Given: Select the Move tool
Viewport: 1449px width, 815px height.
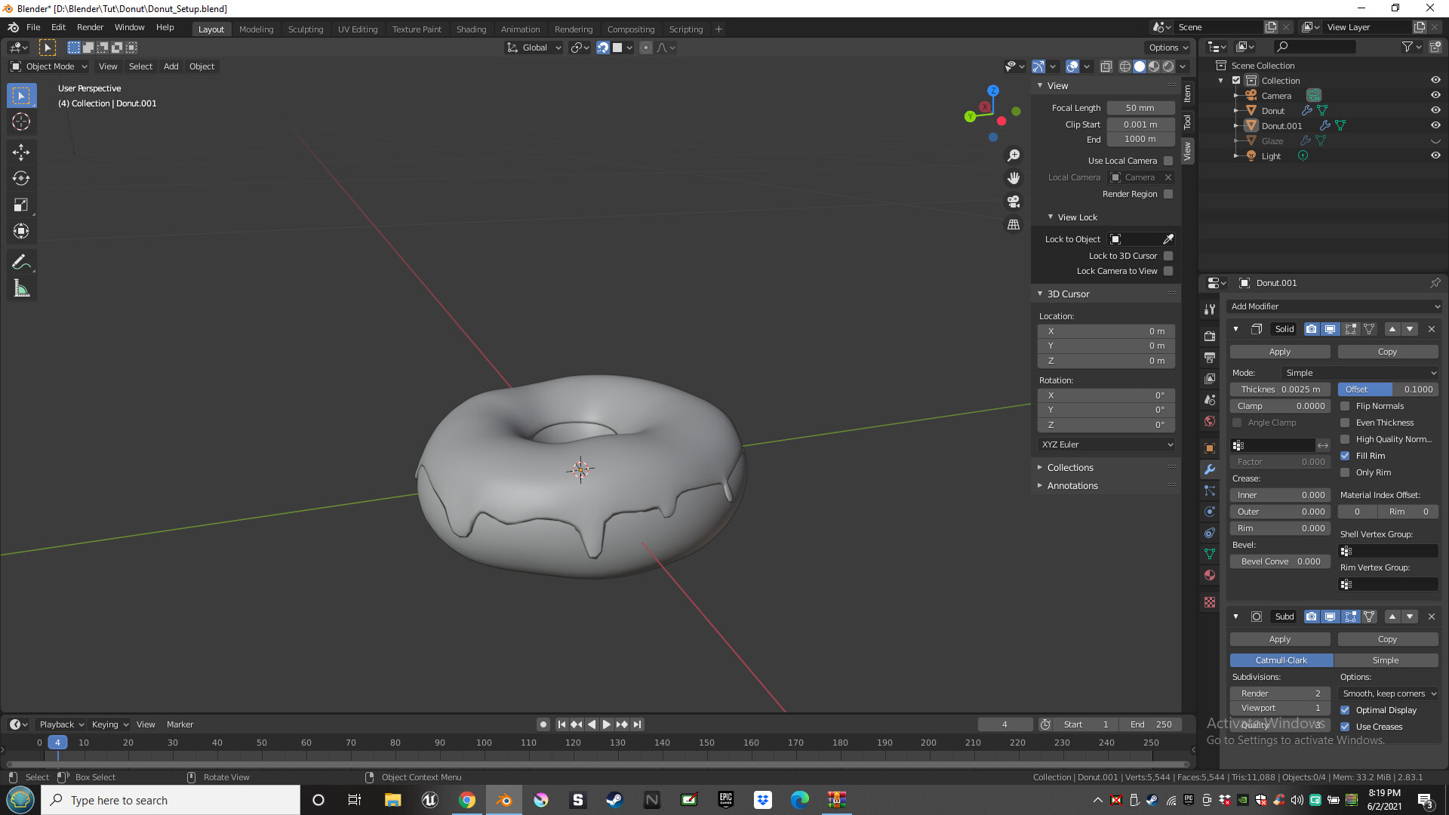Looking at the screenshot, I should click(x=21, y=152).
